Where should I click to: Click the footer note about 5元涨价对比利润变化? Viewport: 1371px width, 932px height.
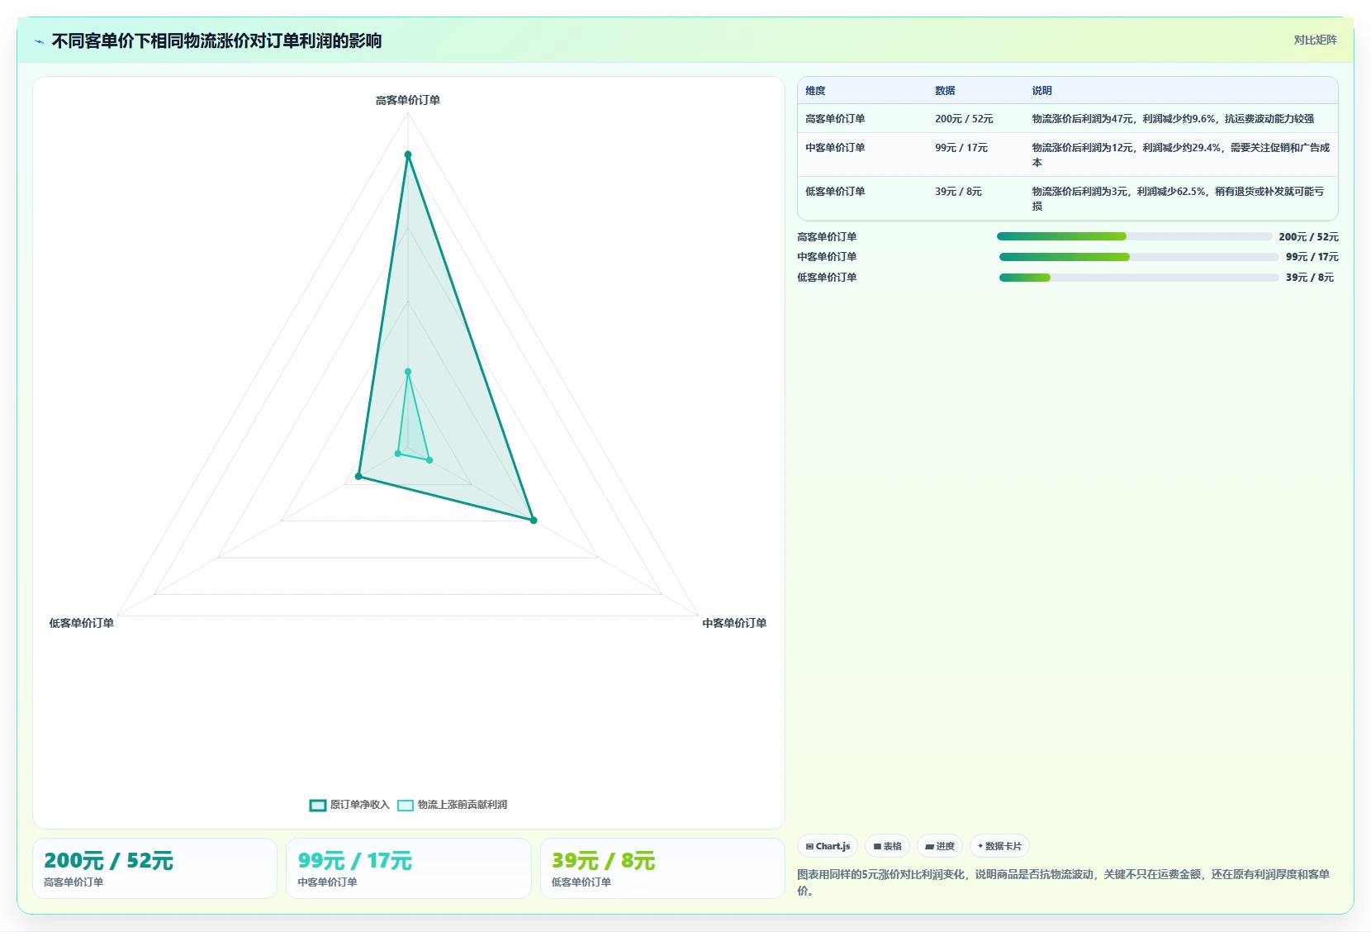[1063, 882]
